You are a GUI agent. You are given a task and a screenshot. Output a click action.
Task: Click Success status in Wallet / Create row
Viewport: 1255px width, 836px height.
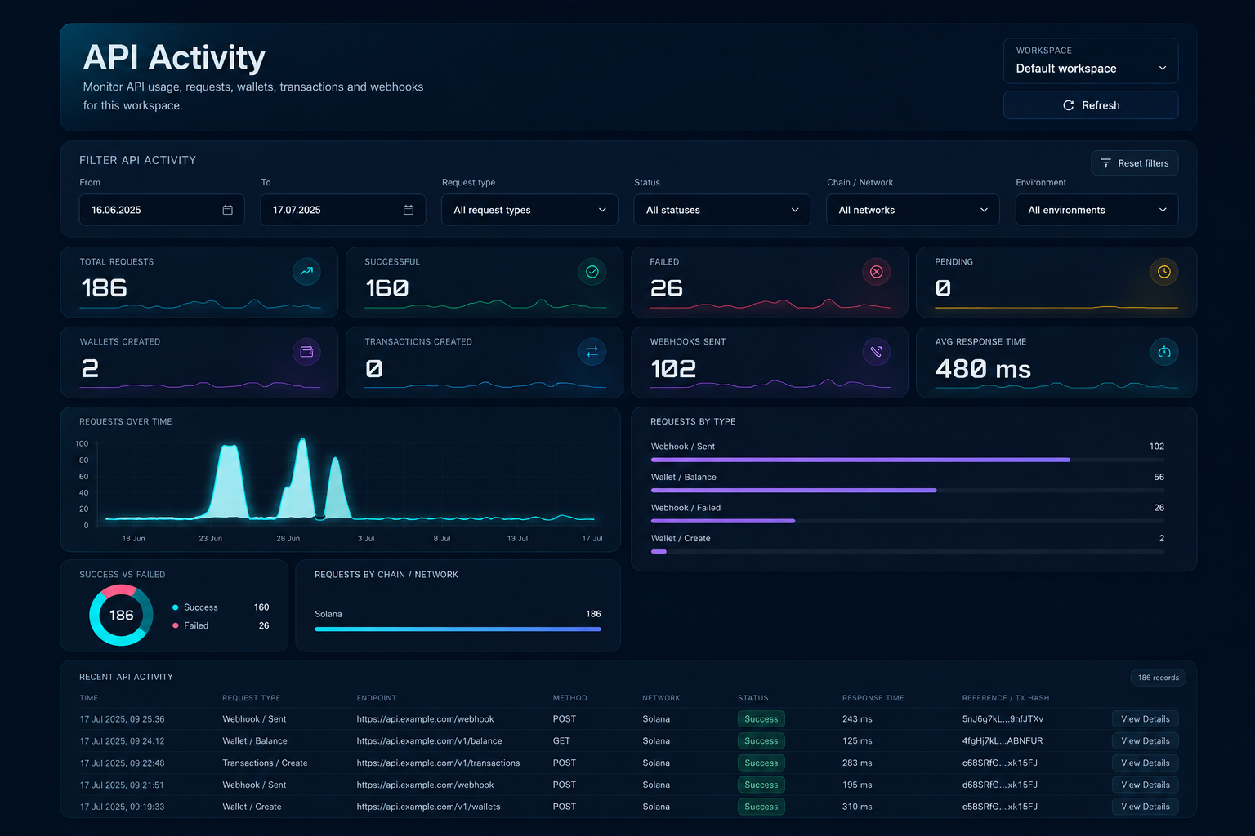click(x=761, y=807)
